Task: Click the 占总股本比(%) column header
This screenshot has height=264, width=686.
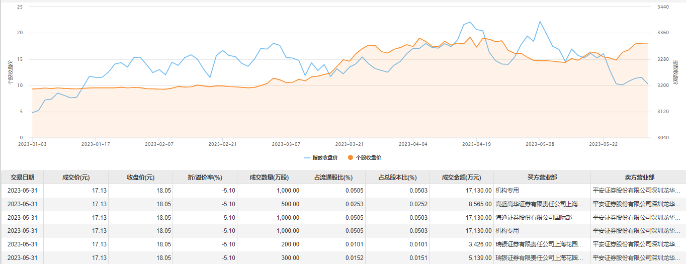Action: coord(397,178)
